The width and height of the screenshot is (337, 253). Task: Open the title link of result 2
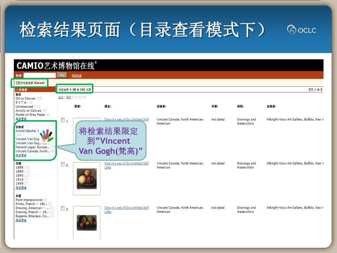pos(126,165)
